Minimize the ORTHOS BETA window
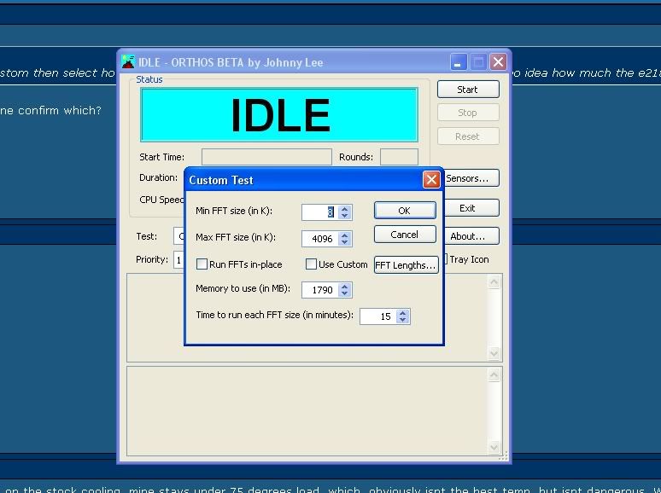Image resolution: width=661 pixels, height=493 pixels. (459, 61)
